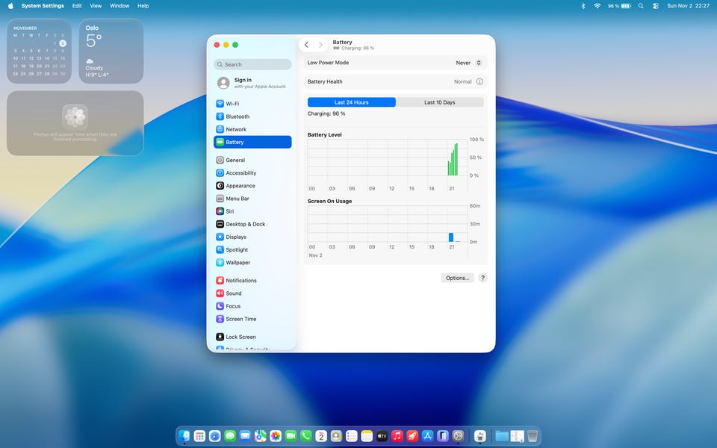This screenshot has height=448, width=717.
Task: Open the Window menu
Action: click(x=119, y=6)
